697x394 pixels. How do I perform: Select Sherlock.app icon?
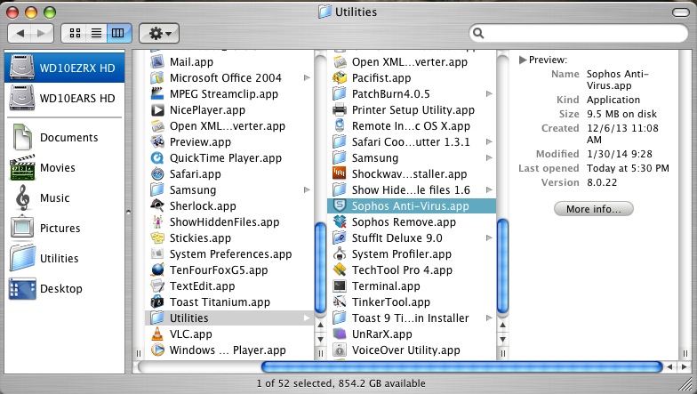[x=157, y=206]
